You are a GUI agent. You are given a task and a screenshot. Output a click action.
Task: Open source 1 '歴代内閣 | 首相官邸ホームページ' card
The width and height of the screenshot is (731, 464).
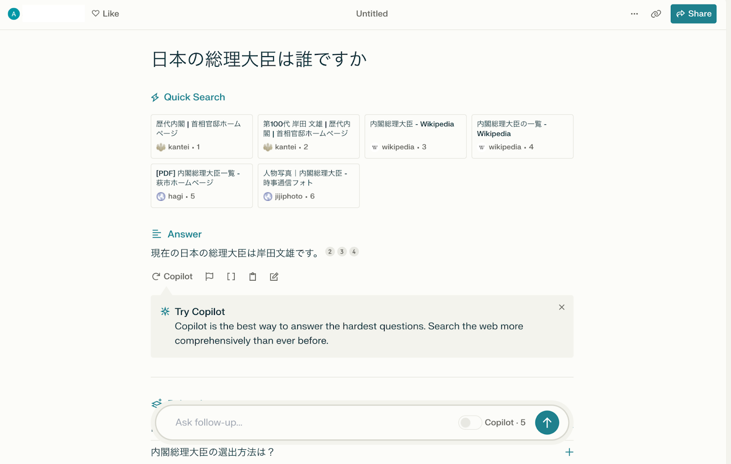(201, 136)
